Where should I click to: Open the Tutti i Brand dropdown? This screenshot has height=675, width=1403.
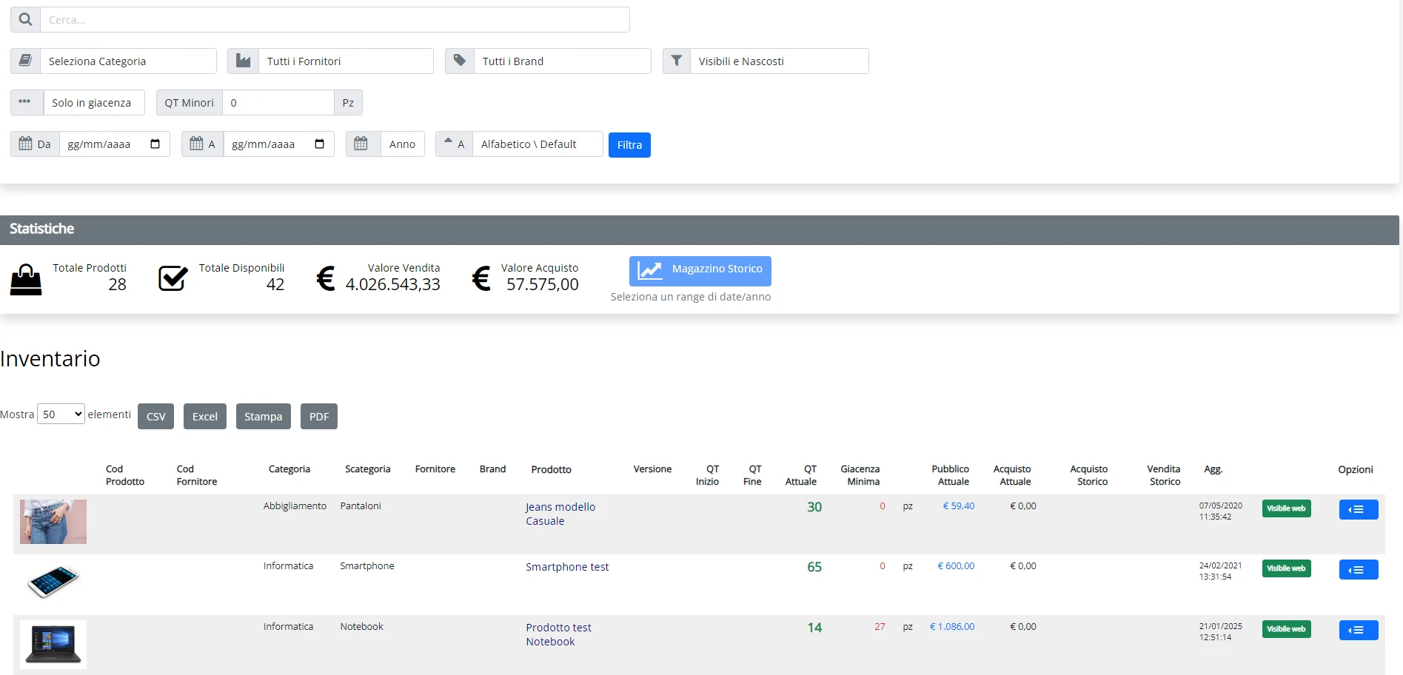tap(563, 61)
